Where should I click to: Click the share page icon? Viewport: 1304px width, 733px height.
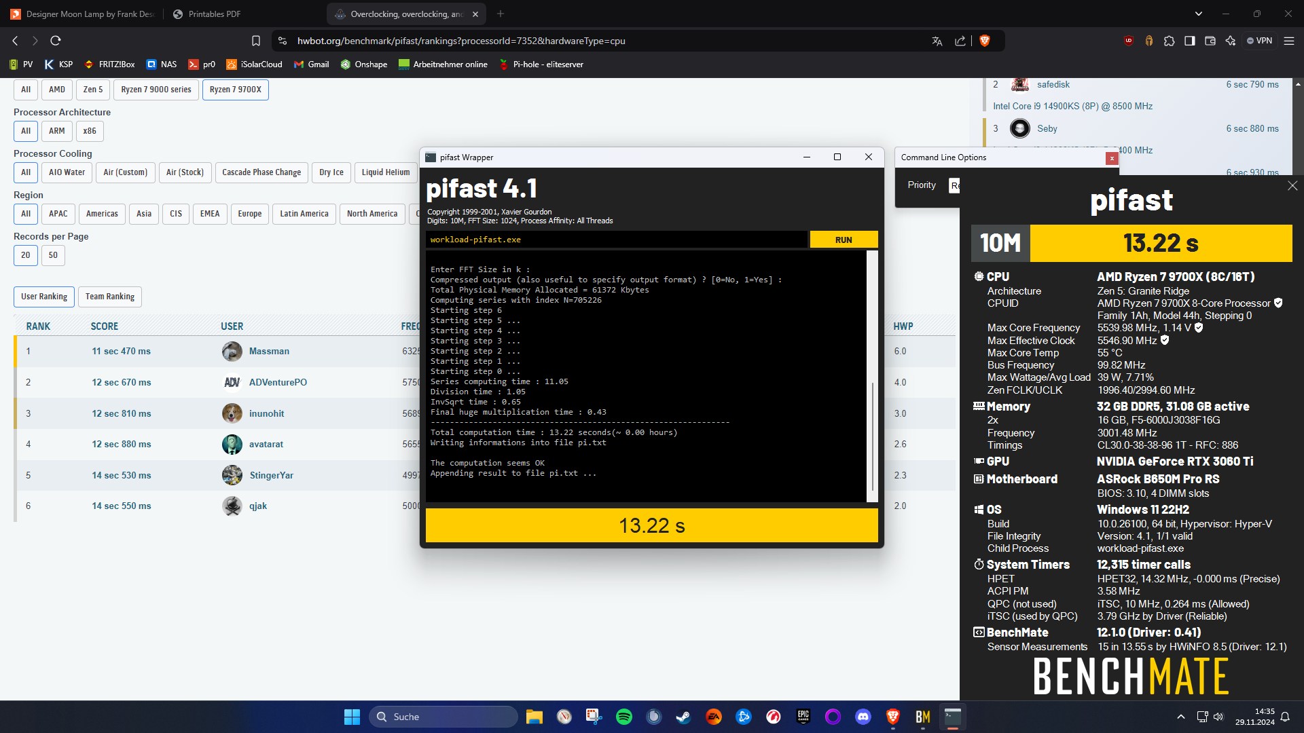pos(960,41)
